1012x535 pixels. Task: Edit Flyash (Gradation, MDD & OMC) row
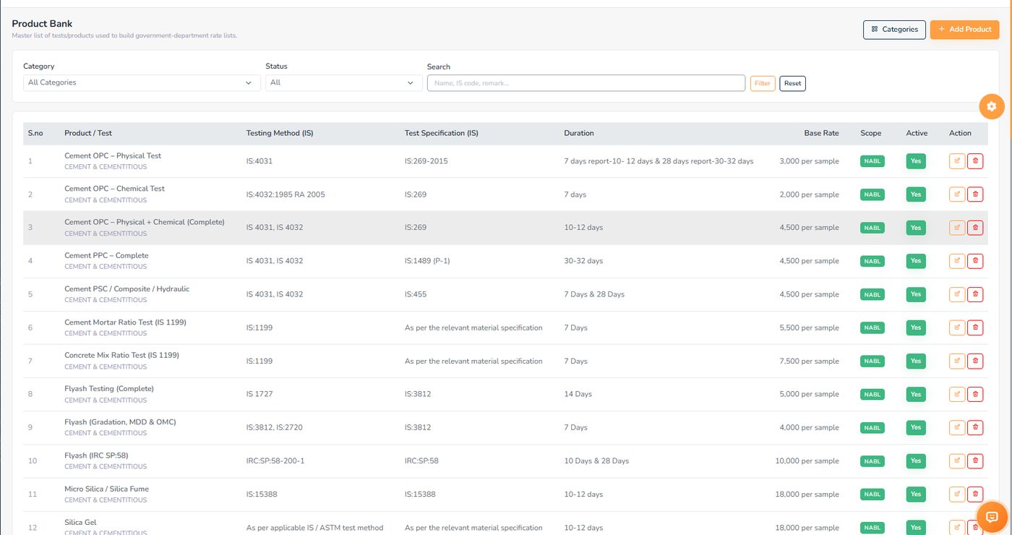pos(957,427)
